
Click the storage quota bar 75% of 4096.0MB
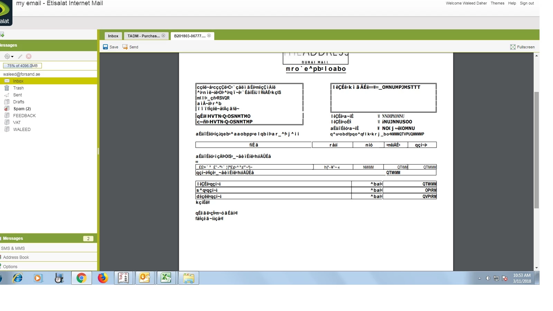pos(22,66)
